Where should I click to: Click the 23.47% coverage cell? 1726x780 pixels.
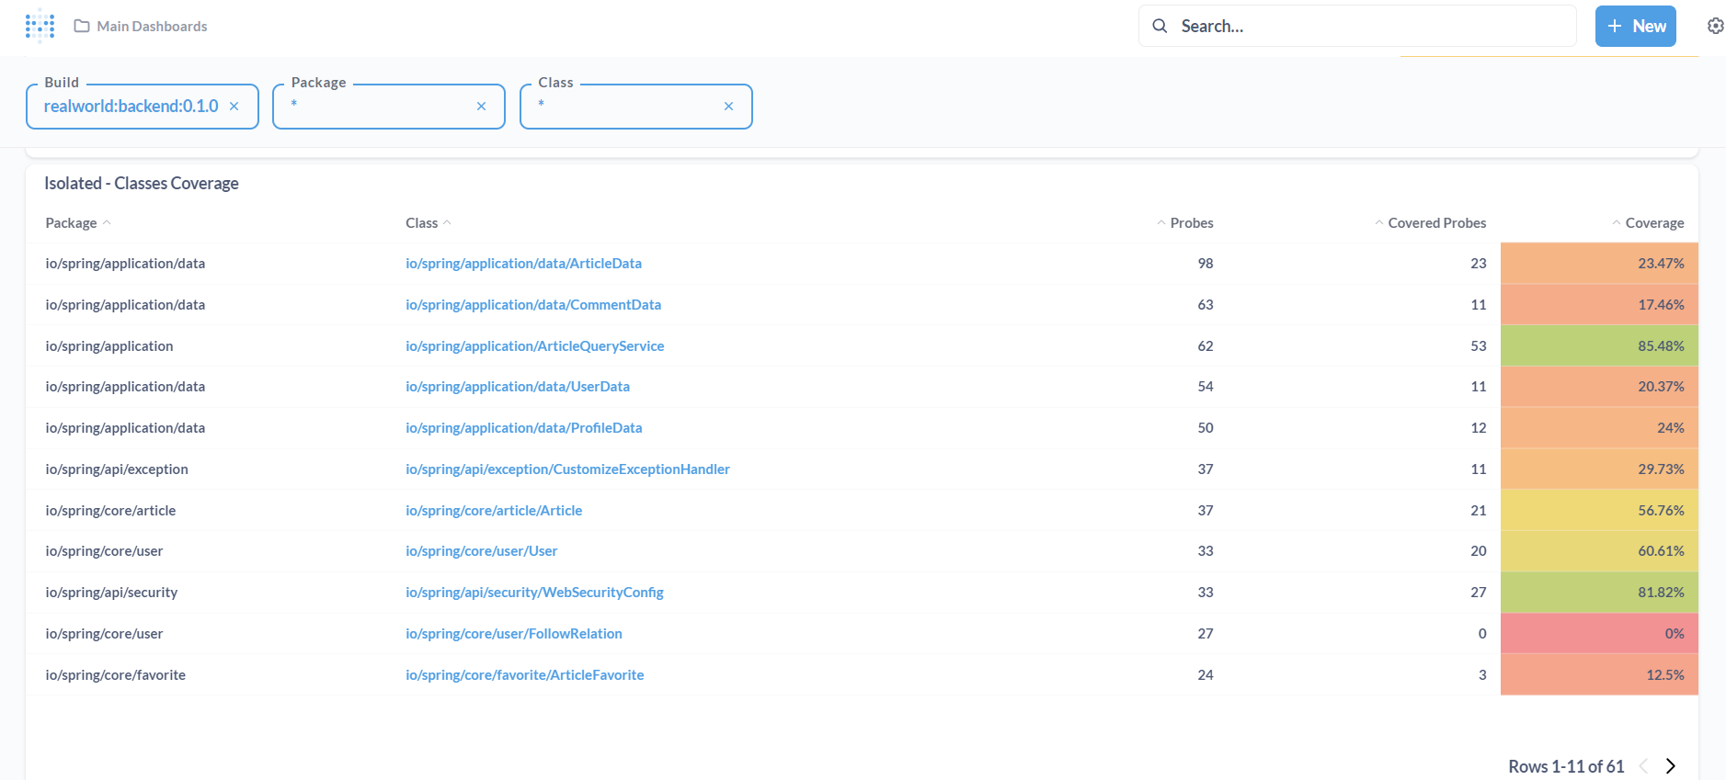point(1599,264)
